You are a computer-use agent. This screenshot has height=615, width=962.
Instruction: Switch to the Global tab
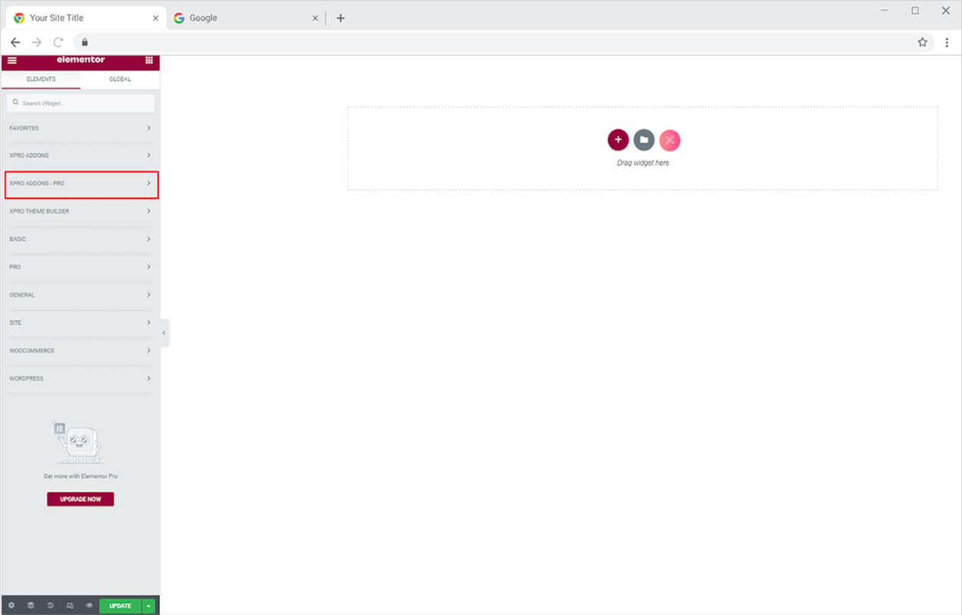coord(120,80)
